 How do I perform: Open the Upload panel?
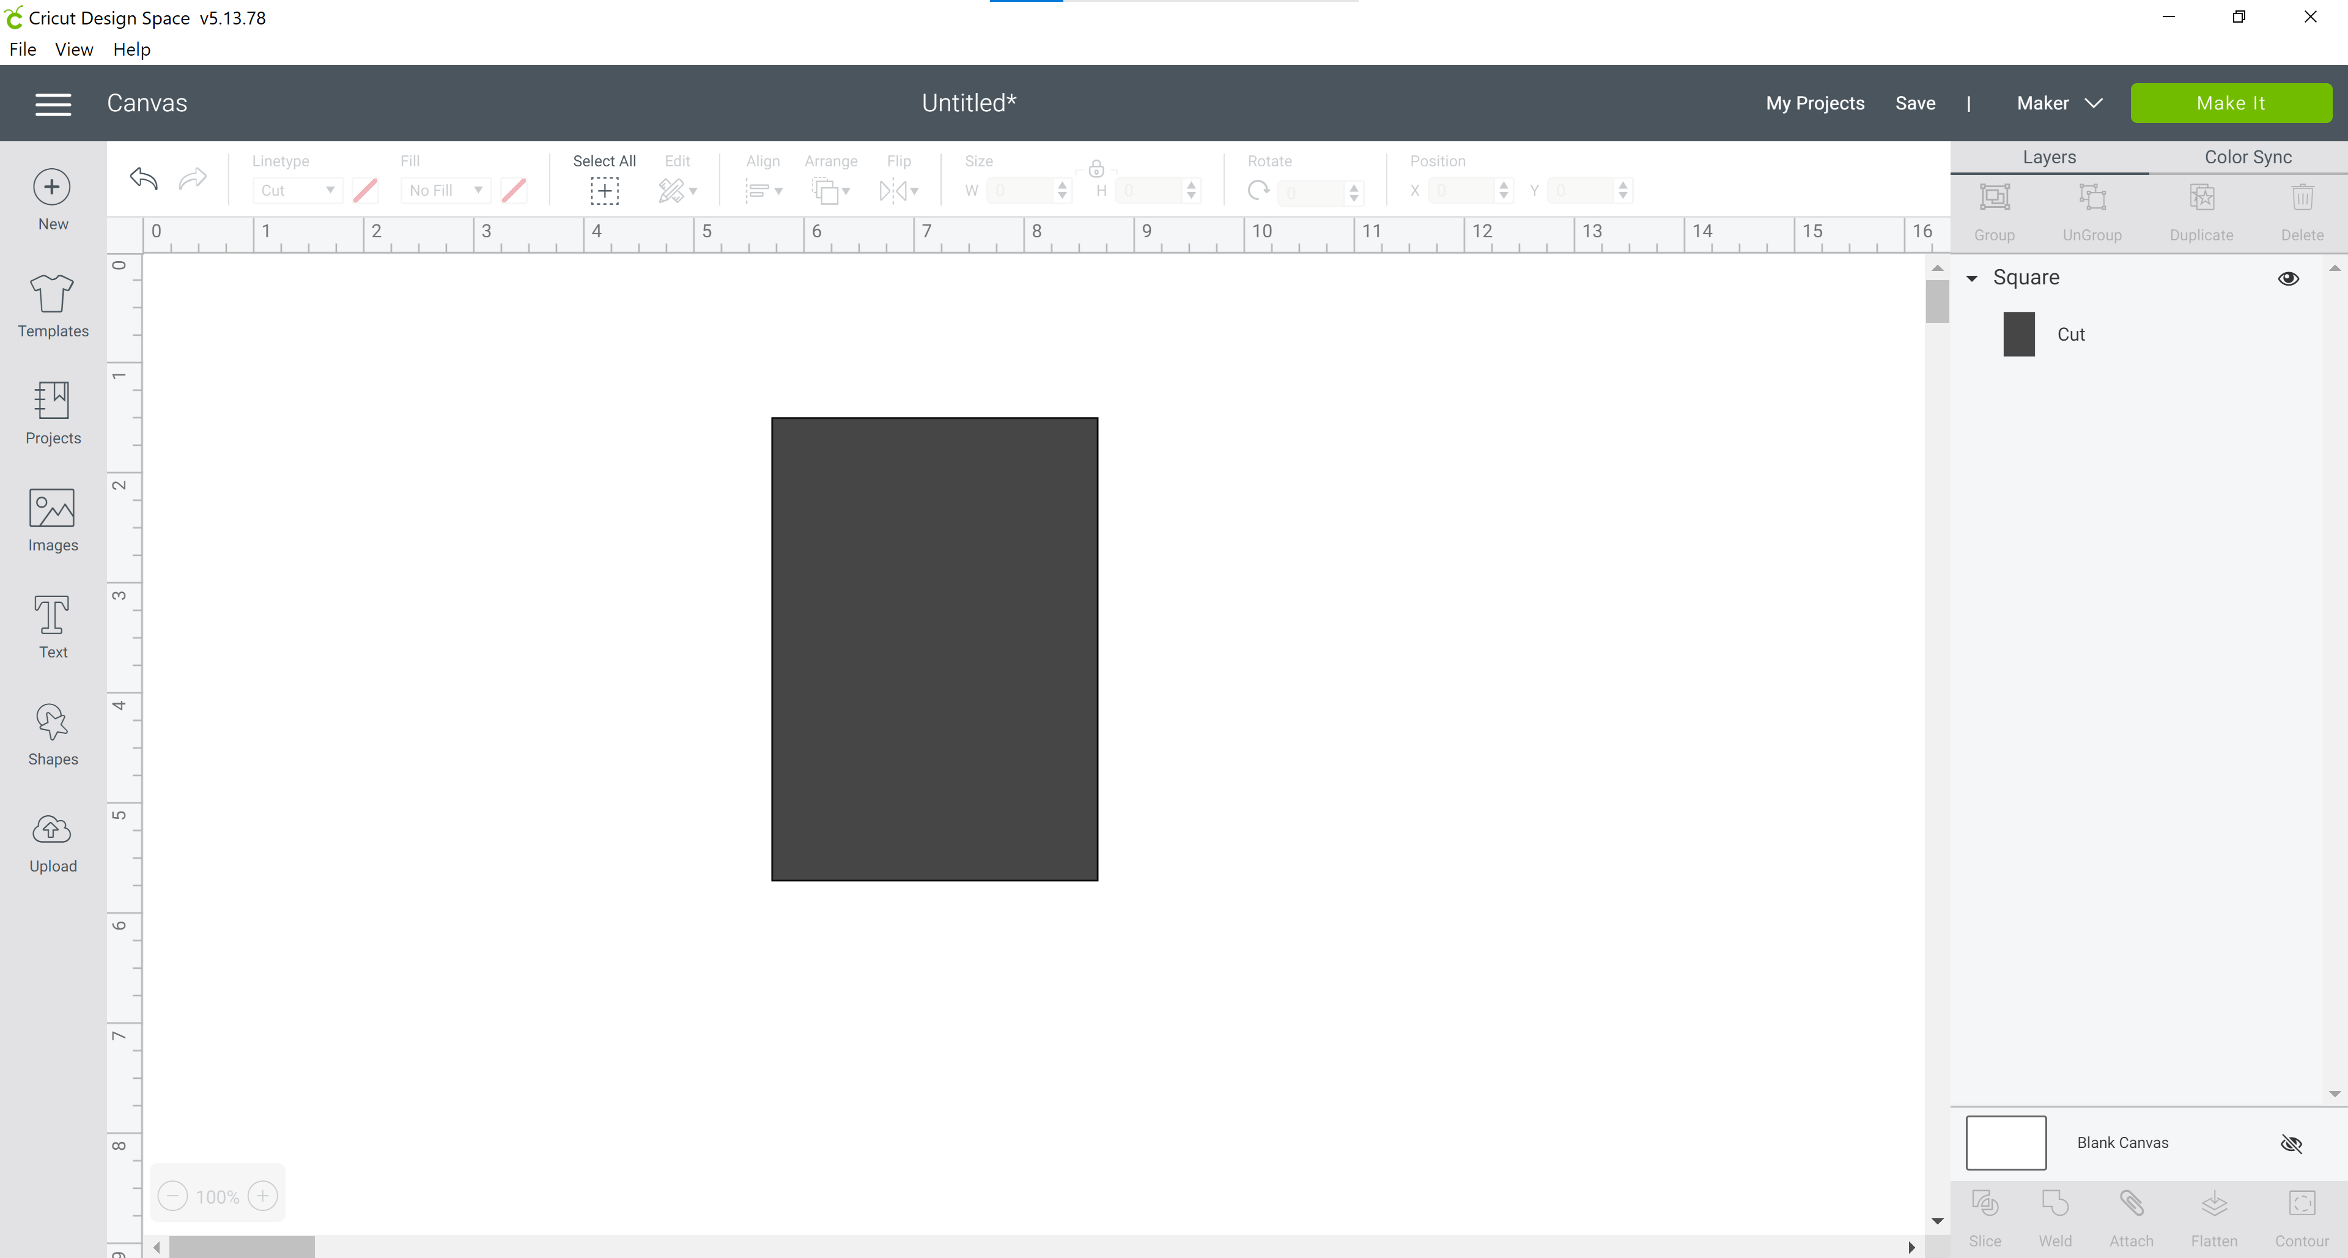tap(53, 842)
